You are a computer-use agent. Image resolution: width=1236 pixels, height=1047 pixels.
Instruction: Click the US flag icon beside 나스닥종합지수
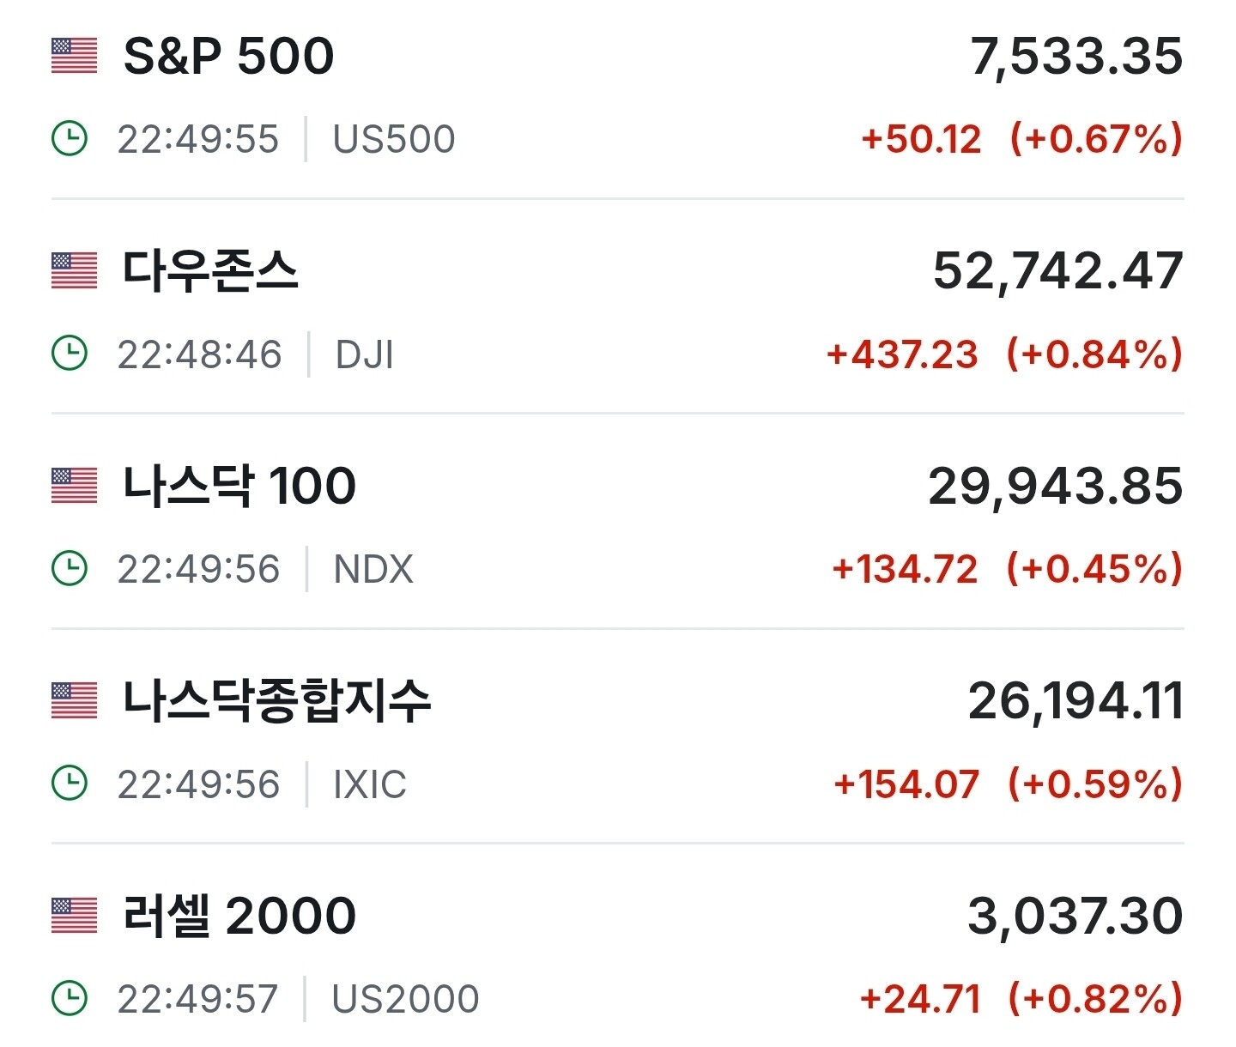point(74,700)
